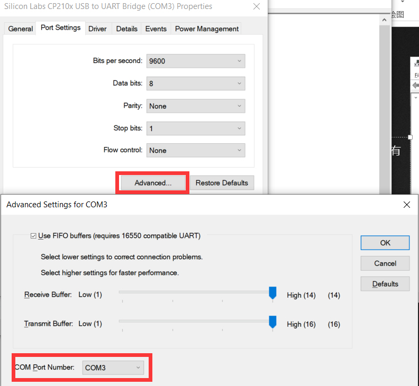Click back arrow icon in right background panel
419x386 pixels.
[x=416, y=86]
